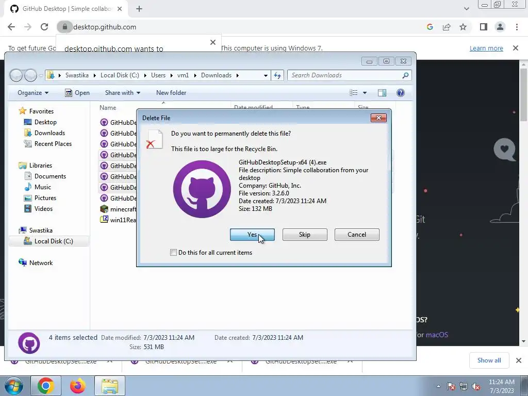Click the Explorer forward navigation button
This screenshot has height=396, width=528.
30,75
